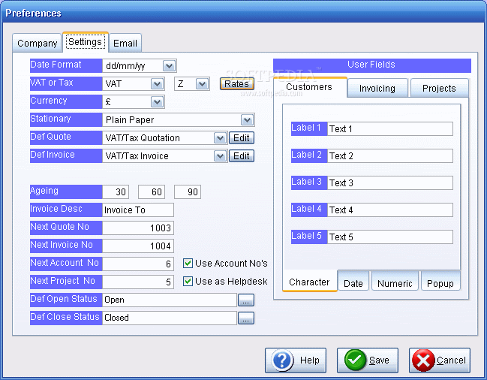Open the Currency dropdown
The image size is (487, 380).
[157, 102]
